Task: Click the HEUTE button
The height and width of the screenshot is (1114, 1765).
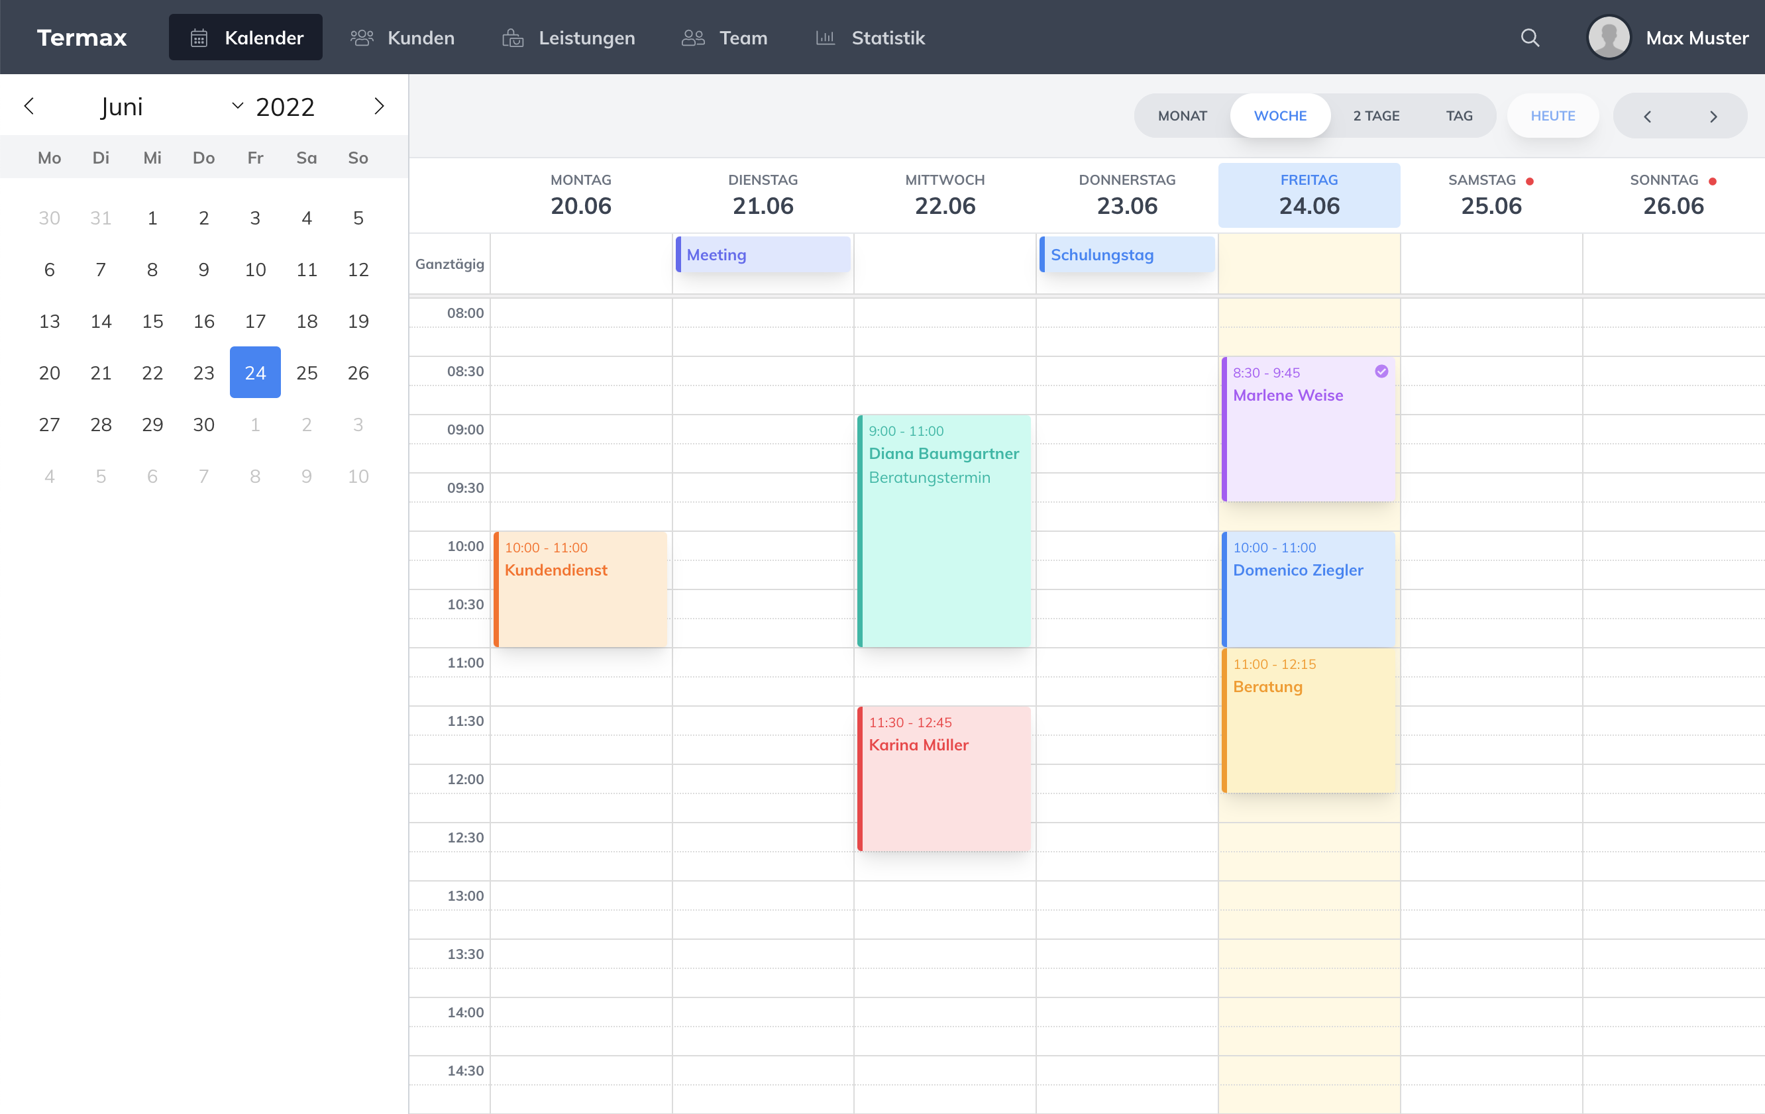Action: tap(1552, 116)
